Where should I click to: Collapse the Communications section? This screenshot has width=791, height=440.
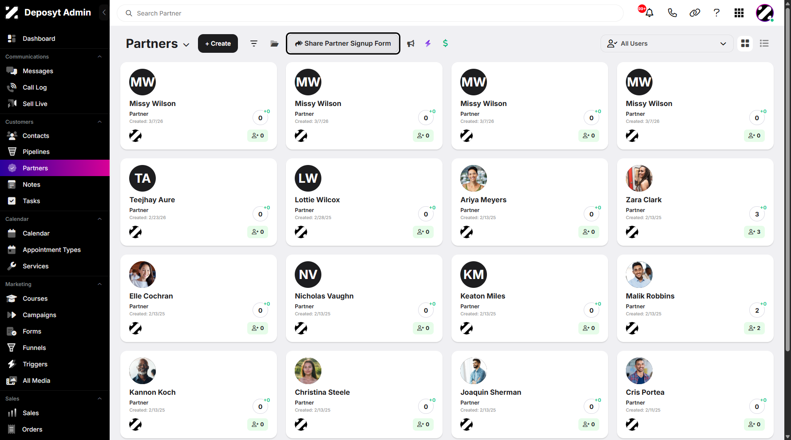click(x=99, y=57)
